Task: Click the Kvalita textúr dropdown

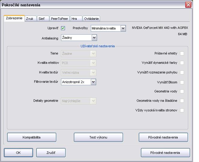Action: point(78,73)
